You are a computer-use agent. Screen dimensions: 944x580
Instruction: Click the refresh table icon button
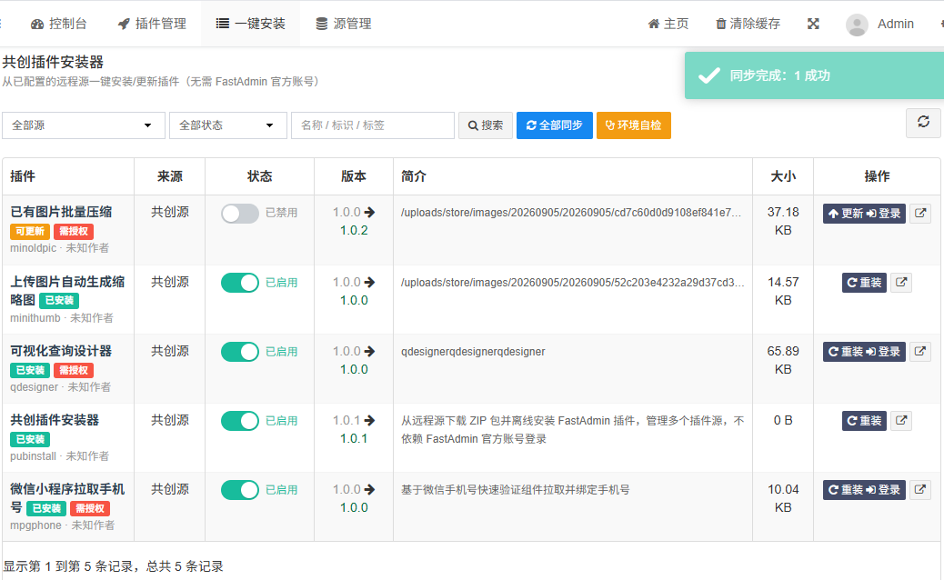(x=923, y=122)
